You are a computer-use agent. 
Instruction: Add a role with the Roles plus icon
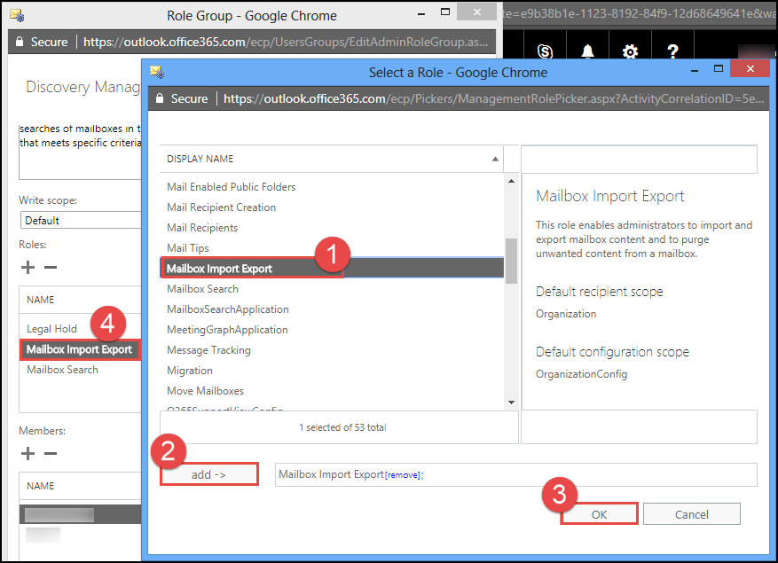pyautogui.click(x=28, y=268)
